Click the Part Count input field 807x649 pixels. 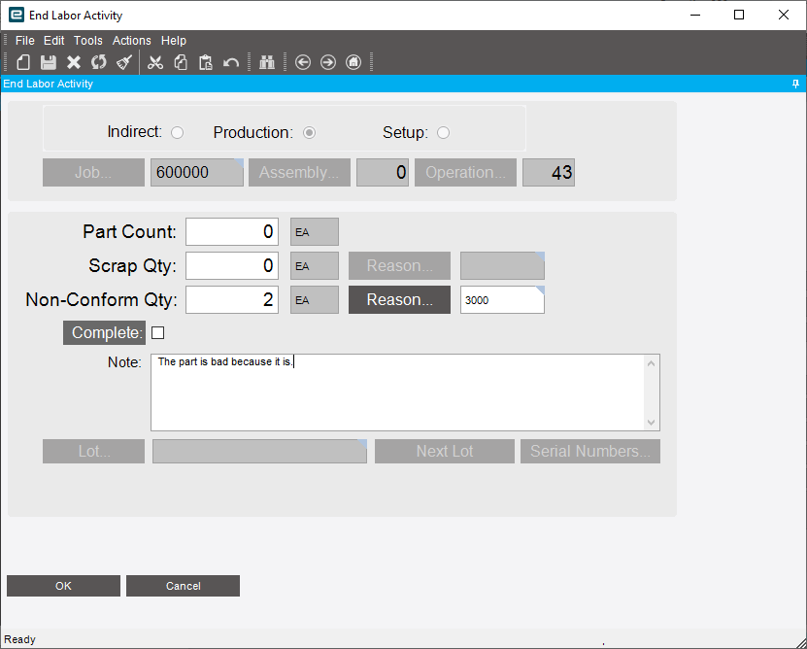pyautogui.click(x=232, y=232)
